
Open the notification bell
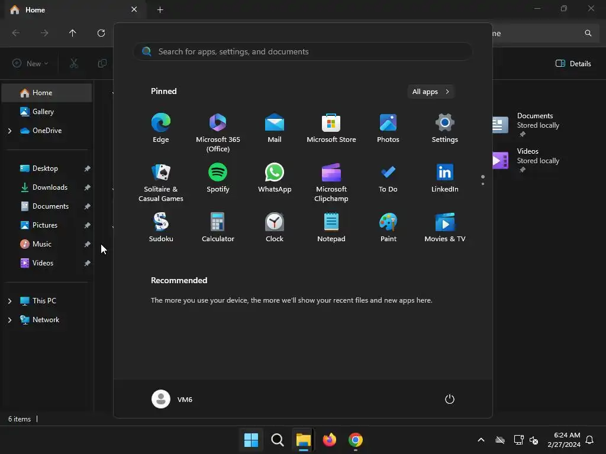tap(590, 440)
